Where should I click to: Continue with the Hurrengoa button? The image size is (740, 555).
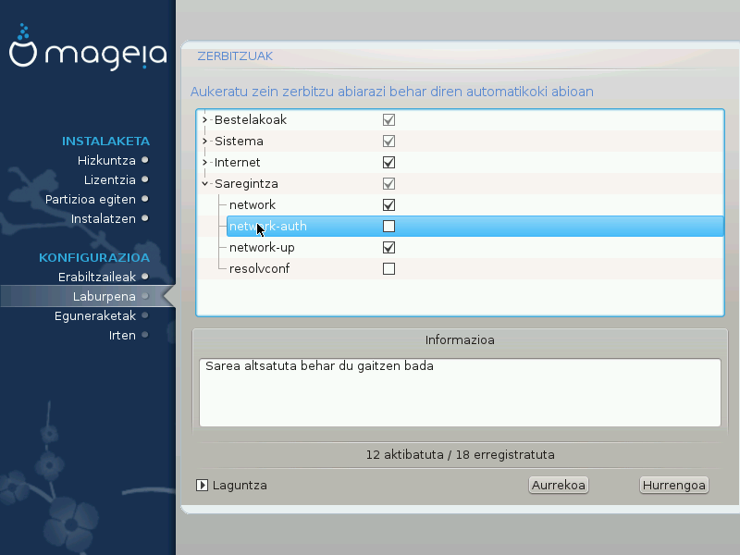[674, 485]
